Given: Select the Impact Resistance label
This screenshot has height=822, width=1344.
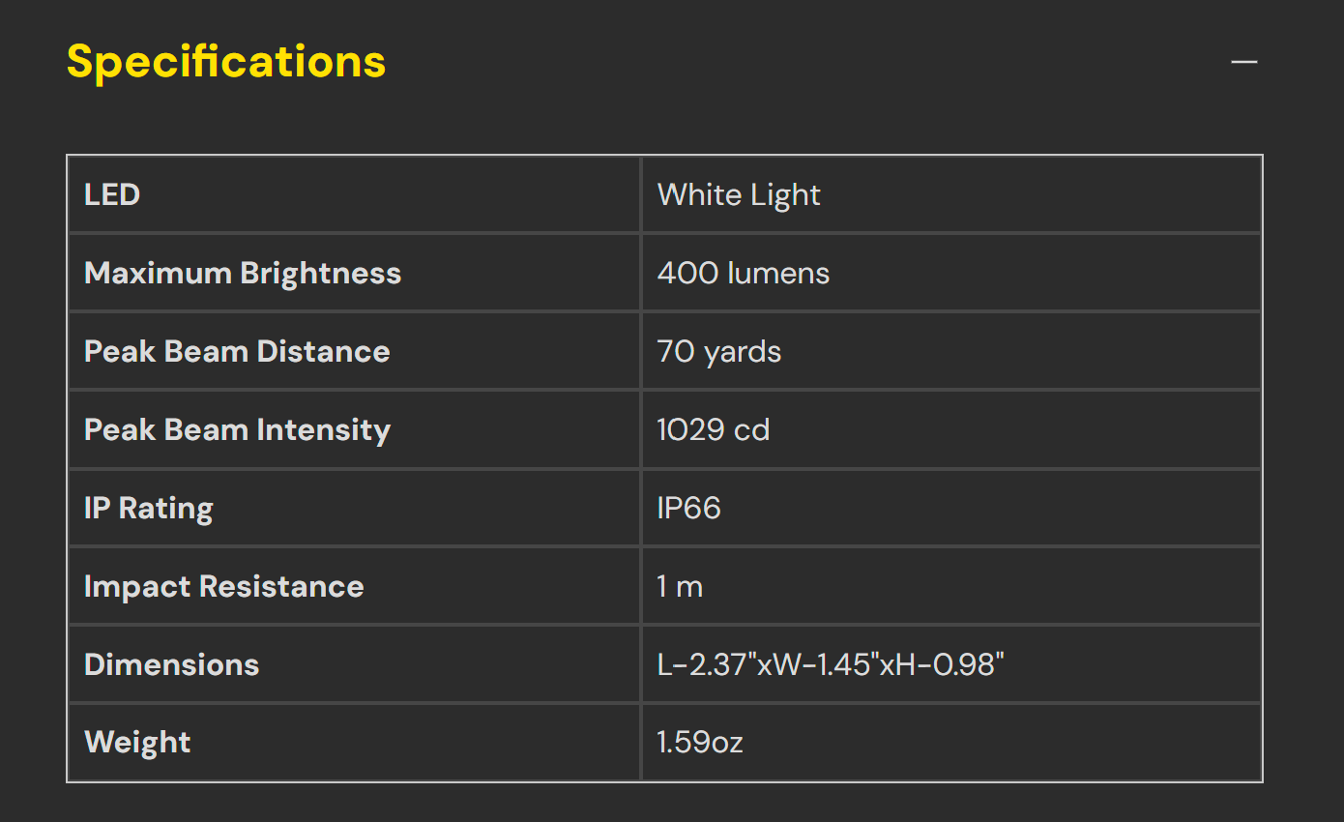Looking at the screenshot, I should click(x=224, y=586).
